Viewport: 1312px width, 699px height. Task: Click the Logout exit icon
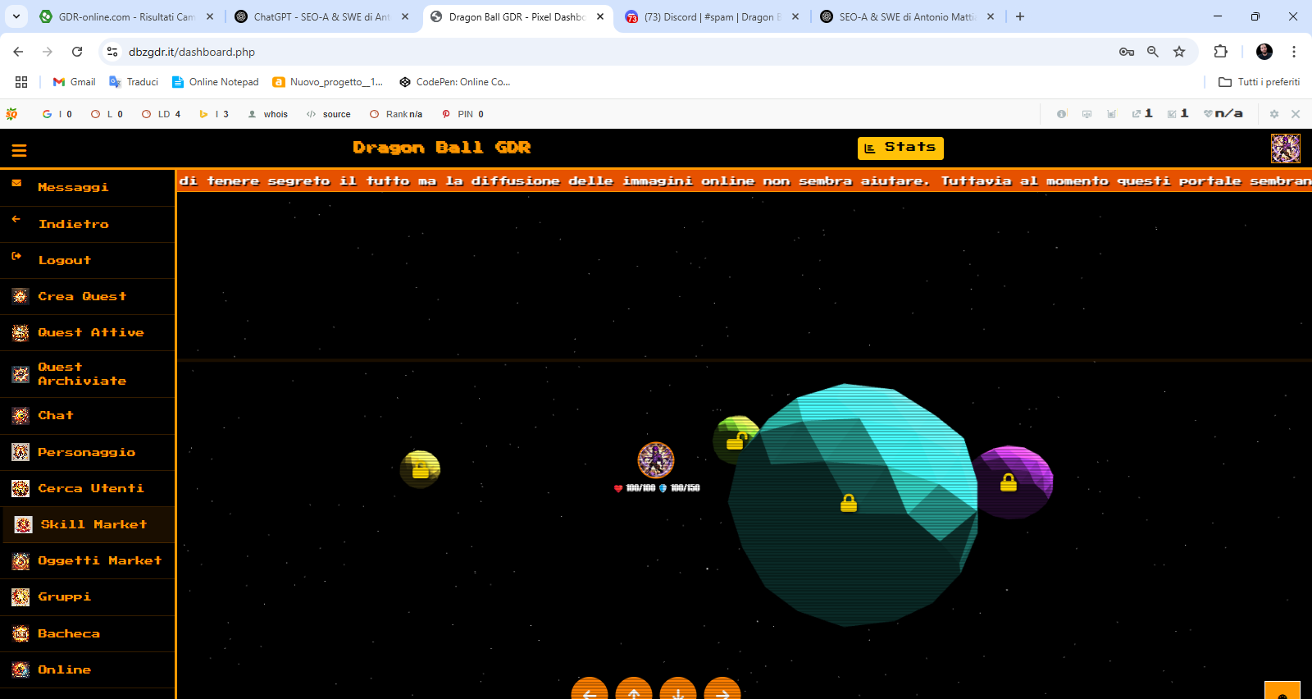pyautogui.click(x=16, y=256)
